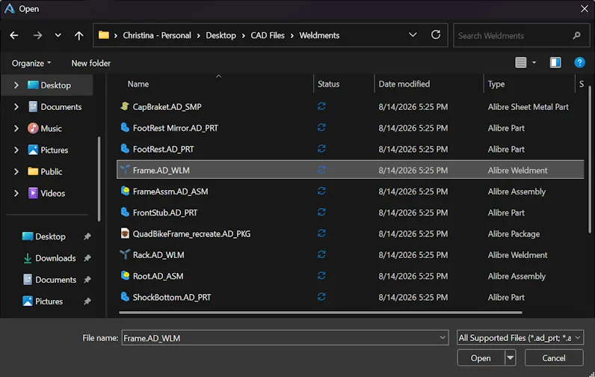Sort by the Type column header
595x377 pixels.
(496, 84)
